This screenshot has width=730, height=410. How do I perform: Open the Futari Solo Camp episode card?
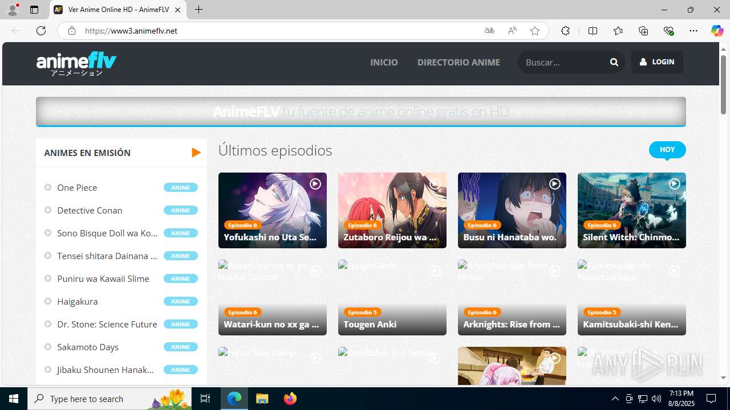[273, 366]
